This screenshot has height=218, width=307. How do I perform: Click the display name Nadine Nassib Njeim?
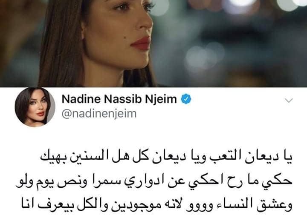pos(119,99)
